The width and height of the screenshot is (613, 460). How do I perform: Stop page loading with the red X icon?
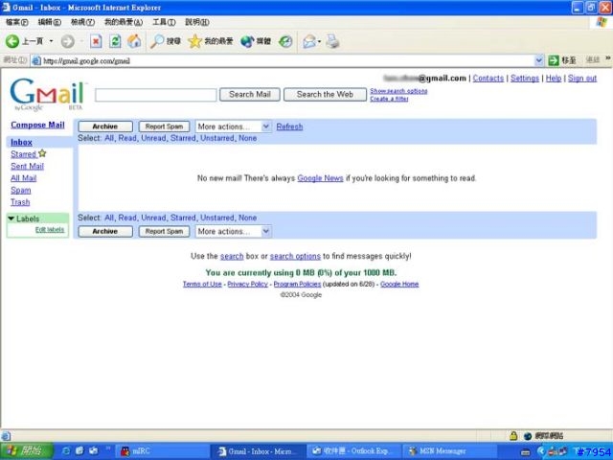[96, 41]
